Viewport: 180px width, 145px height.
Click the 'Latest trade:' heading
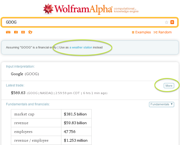point(15,85)
